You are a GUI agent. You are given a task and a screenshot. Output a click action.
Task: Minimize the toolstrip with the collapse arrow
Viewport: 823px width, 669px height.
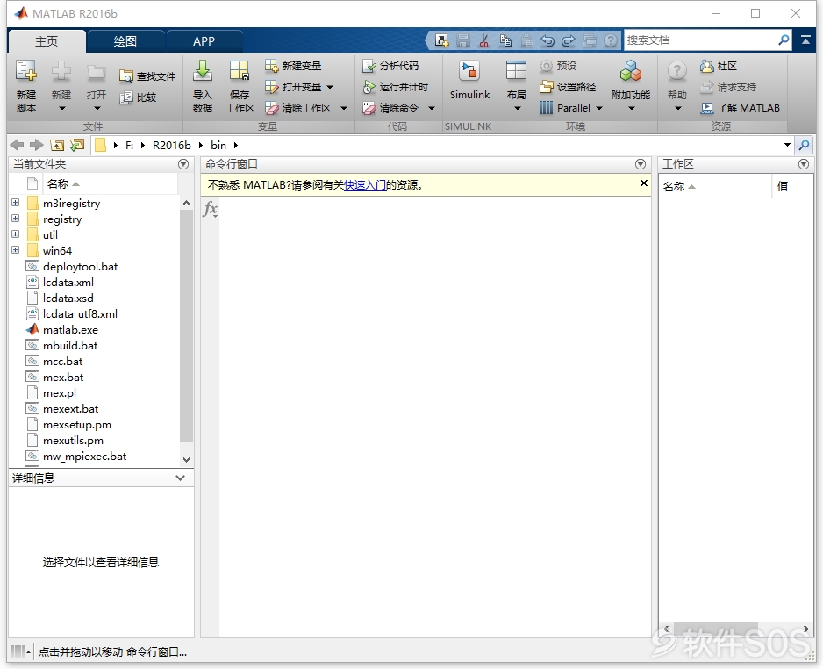(x=805, y=40)
